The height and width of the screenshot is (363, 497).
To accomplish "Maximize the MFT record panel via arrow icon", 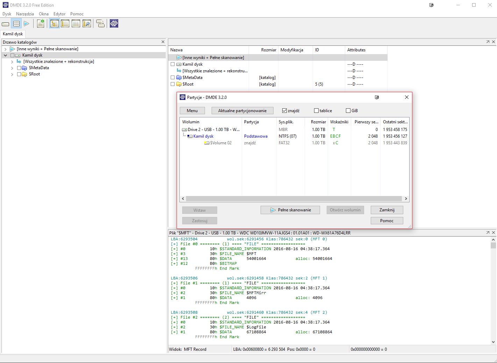I will 488,233.
